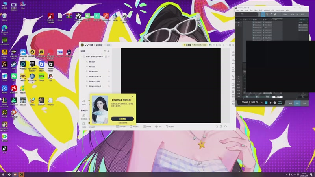The height and width of the screenshot is (177, 315).
Task: Stop playback in Studio One transport
Action: (x=266, y=103)
